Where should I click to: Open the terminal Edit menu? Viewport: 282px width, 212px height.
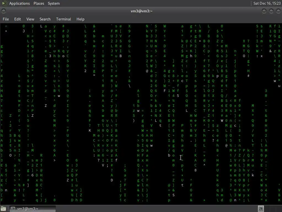[x=17, y=19]
